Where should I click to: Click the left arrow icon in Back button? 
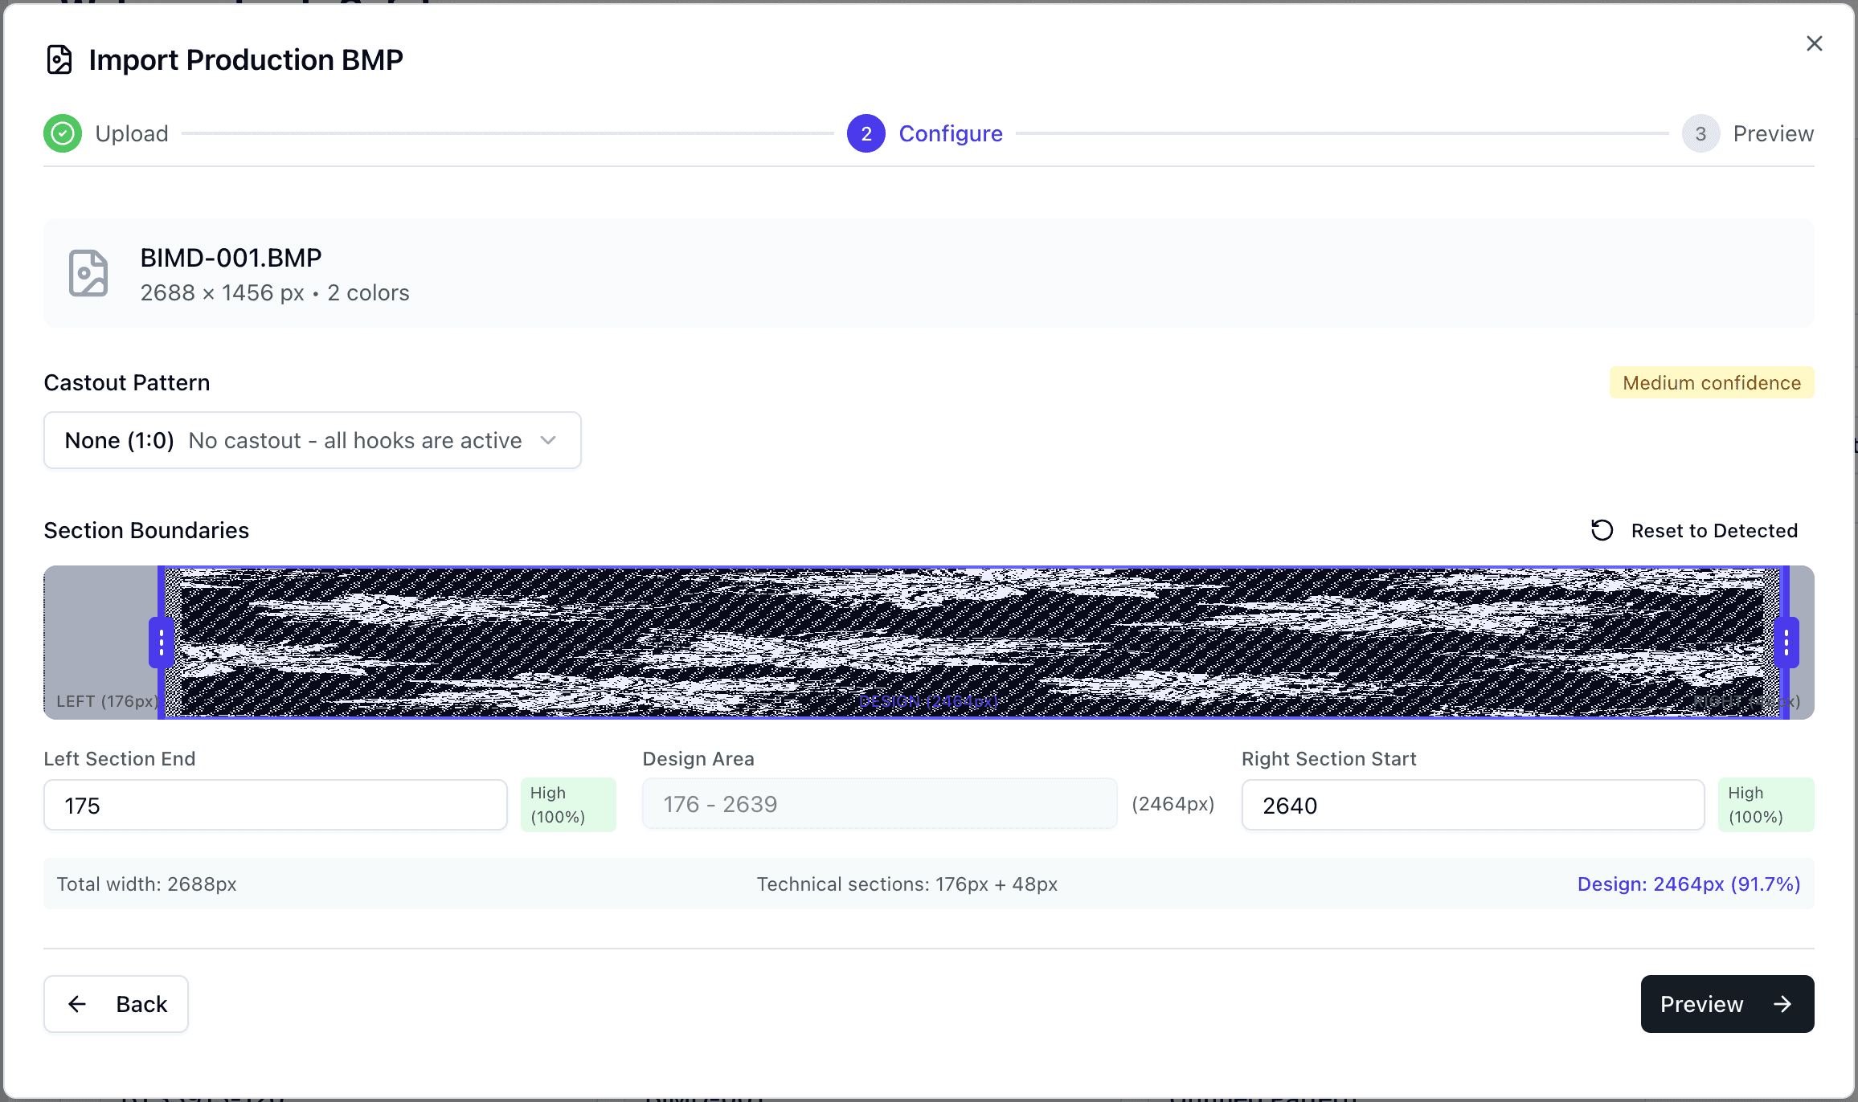click(x=77, y=1004)
